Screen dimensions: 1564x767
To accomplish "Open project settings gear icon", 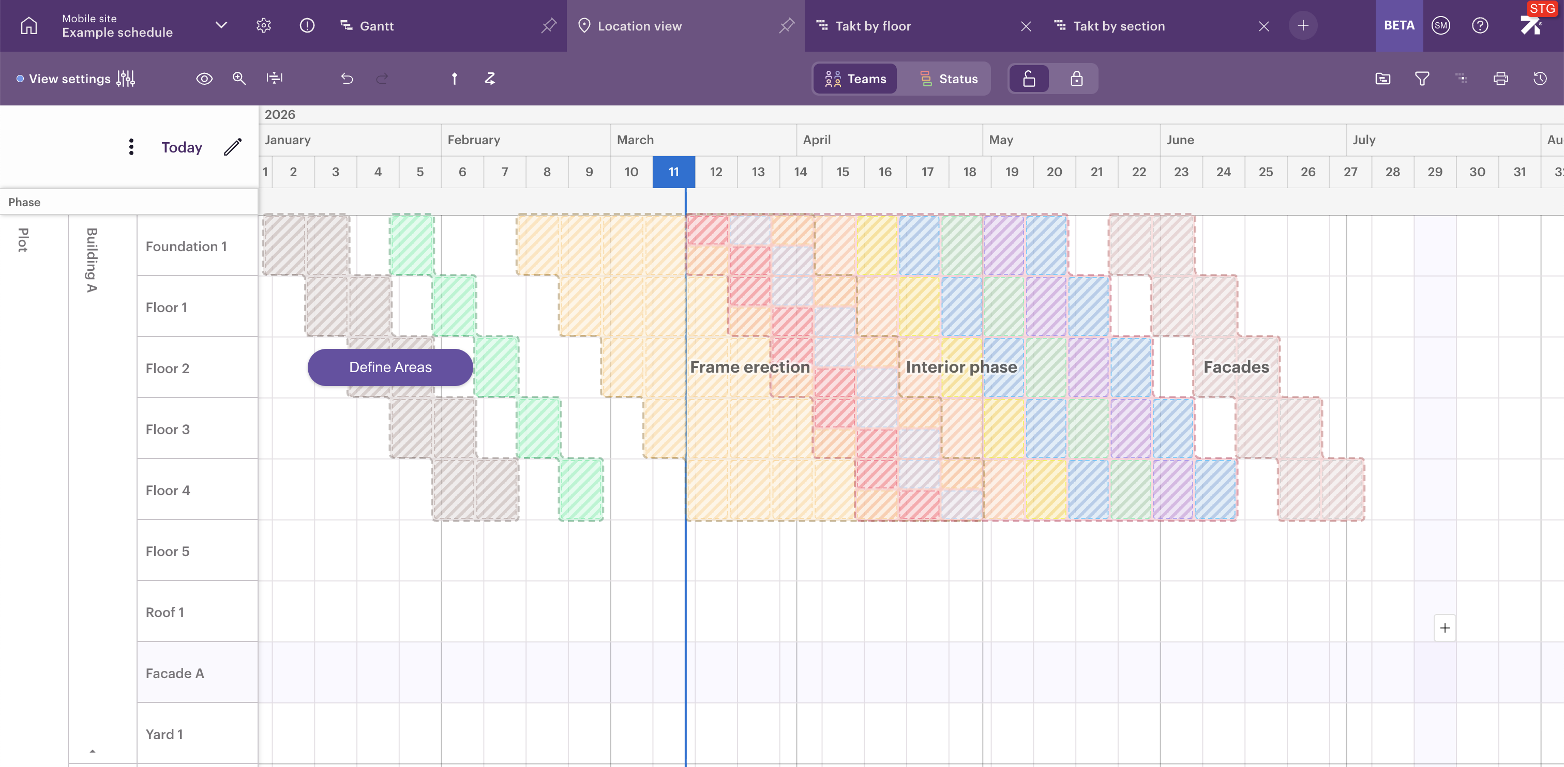I will 263,25.
